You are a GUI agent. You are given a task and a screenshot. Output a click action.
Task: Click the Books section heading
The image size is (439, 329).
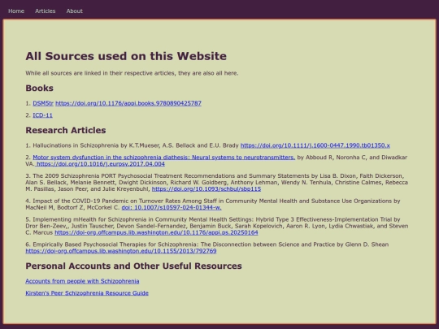coord(40,88)
